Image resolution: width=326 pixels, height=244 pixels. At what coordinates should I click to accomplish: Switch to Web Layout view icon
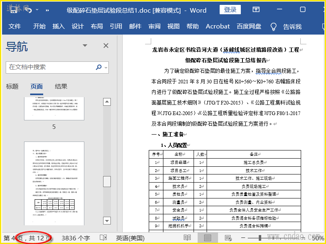point(228,238)
